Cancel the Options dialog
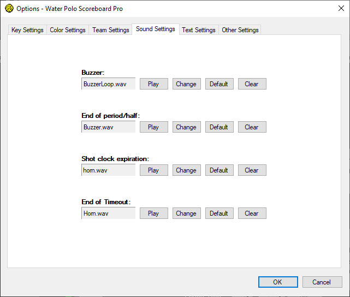The height and width of the screenshot is (297, 350). tap(322, 282)
